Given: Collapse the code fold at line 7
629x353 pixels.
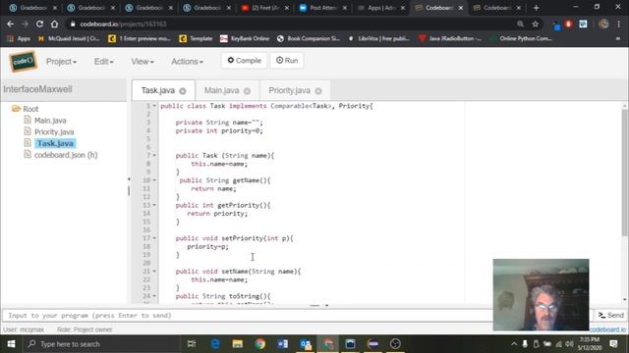Looking at the screenshot, I should click(x=154, y=155).
